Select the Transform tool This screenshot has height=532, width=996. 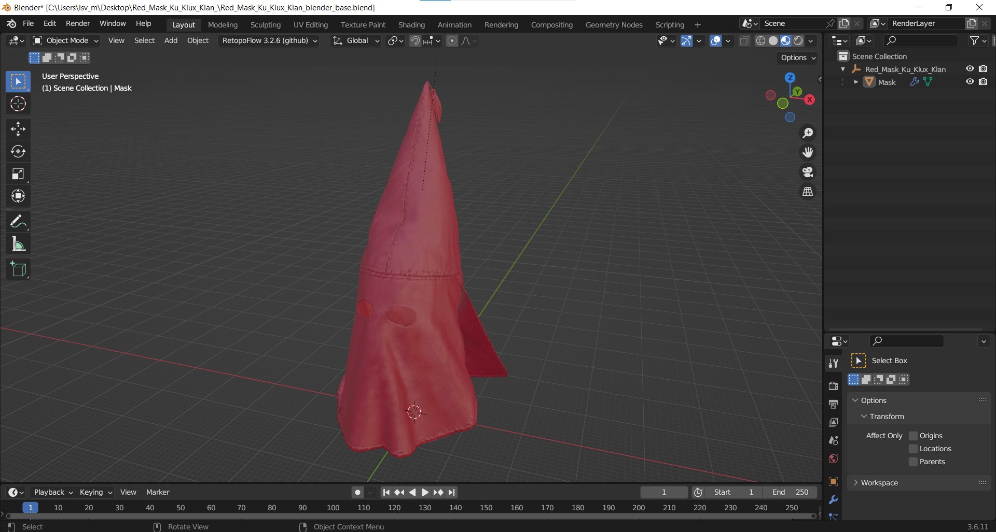[18, 196]
